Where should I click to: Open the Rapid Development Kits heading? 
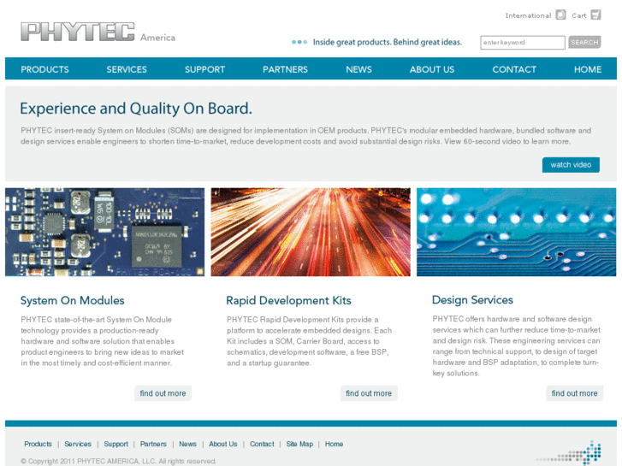(288, 300)
